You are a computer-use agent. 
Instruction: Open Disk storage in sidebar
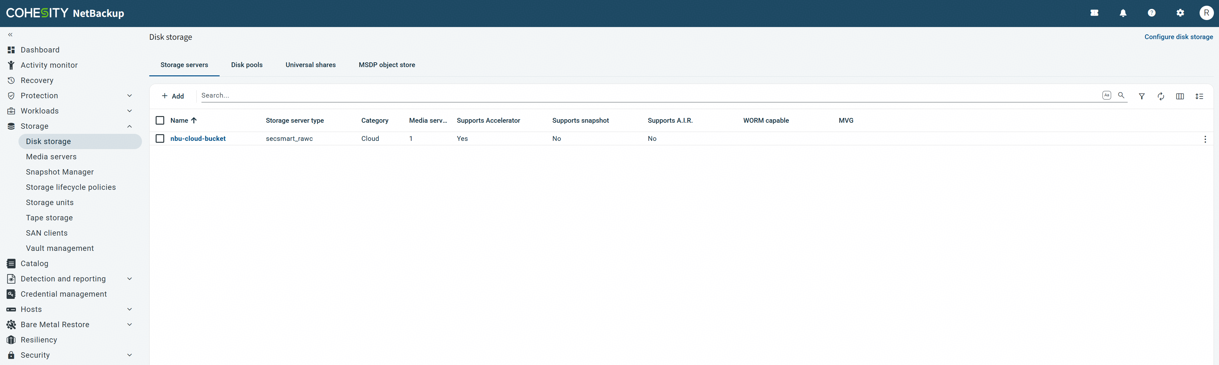coord(80,141)
